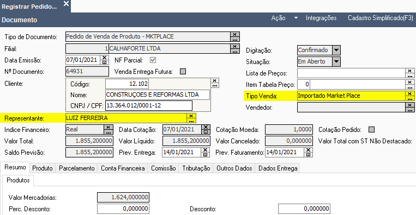Click the Cliente Nome input field
416x215 pixels.
[158, 94]
